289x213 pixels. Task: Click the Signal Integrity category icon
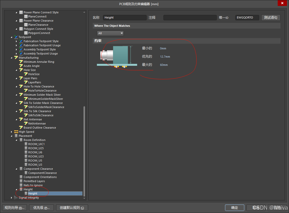pos(16,198)
